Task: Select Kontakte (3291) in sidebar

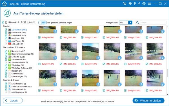Action: pos(18,57)
